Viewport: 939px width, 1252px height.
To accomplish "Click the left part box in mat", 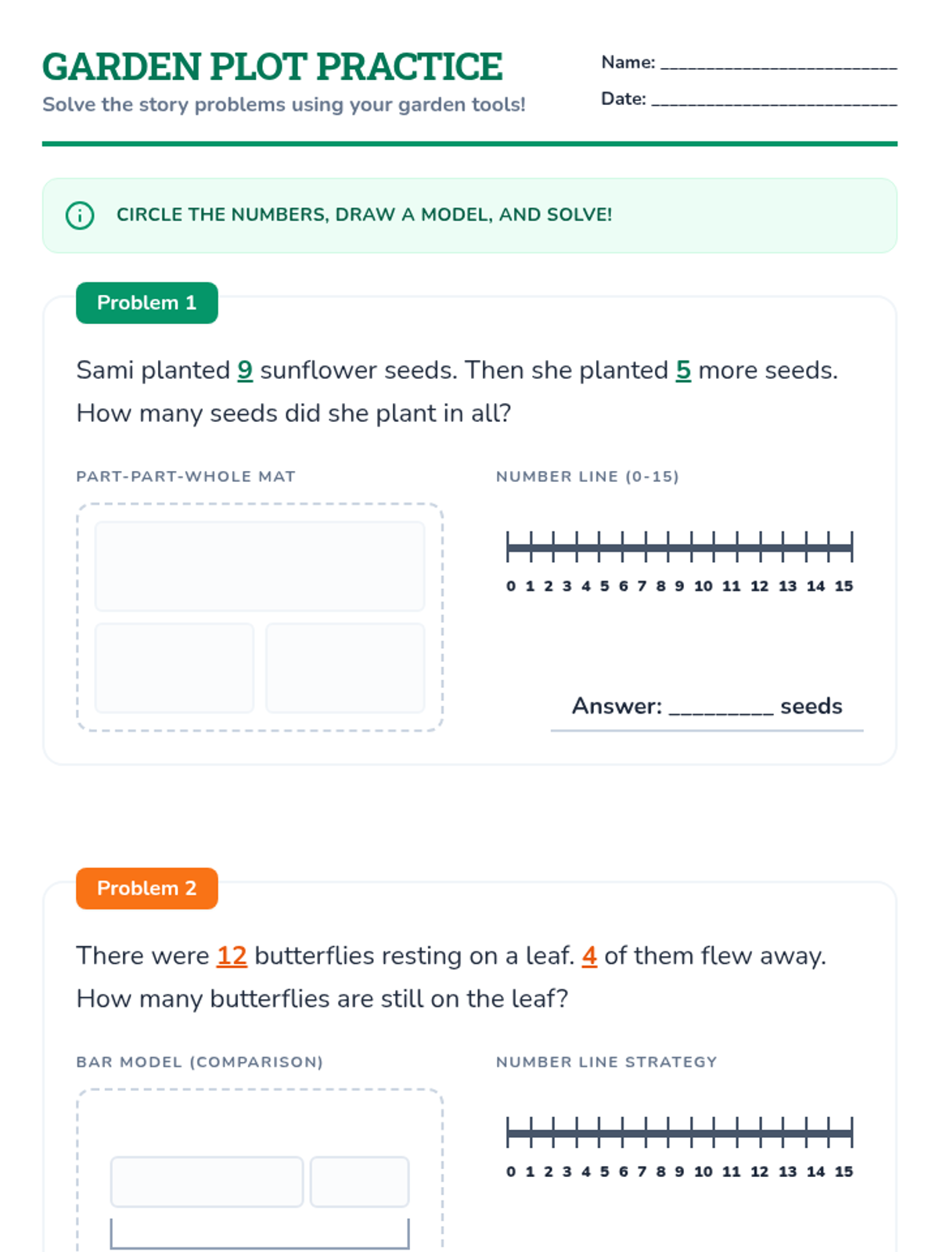I will click(x=174, y=667).
